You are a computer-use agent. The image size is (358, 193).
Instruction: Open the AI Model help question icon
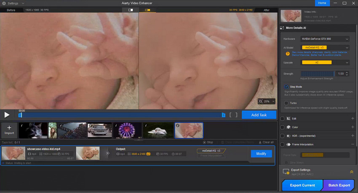click(288, 54)
